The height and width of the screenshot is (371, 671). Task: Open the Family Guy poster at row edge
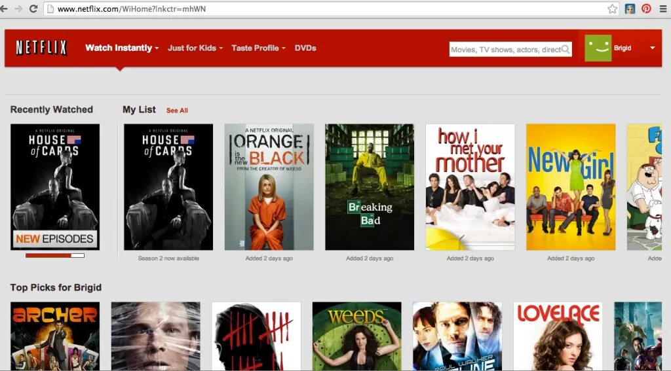point(645,186)
